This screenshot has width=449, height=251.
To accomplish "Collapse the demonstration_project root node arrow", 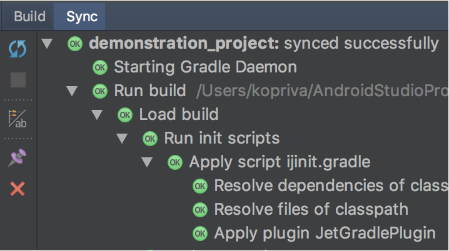I will [47, 44].
